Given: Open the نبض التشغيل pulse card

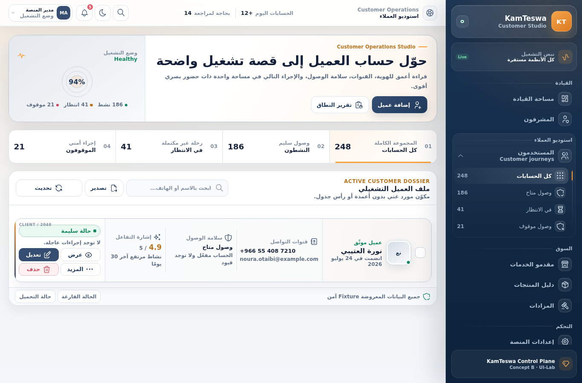Looking at the screenshot, I should point(514,57).
